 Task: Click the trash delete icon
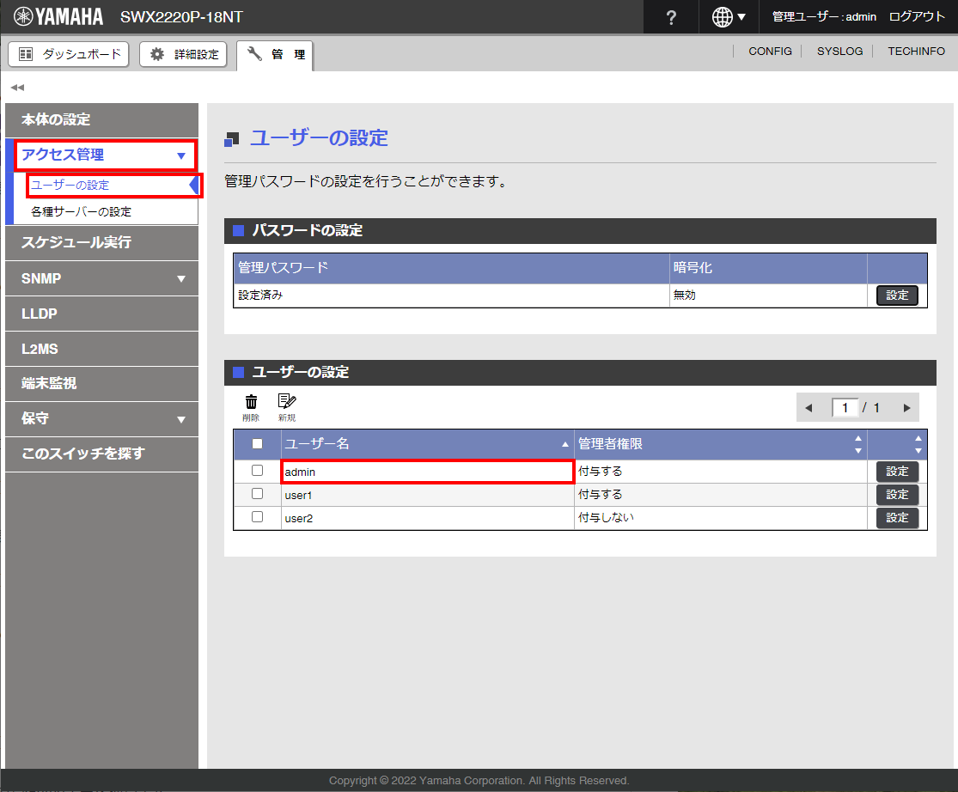251,402
